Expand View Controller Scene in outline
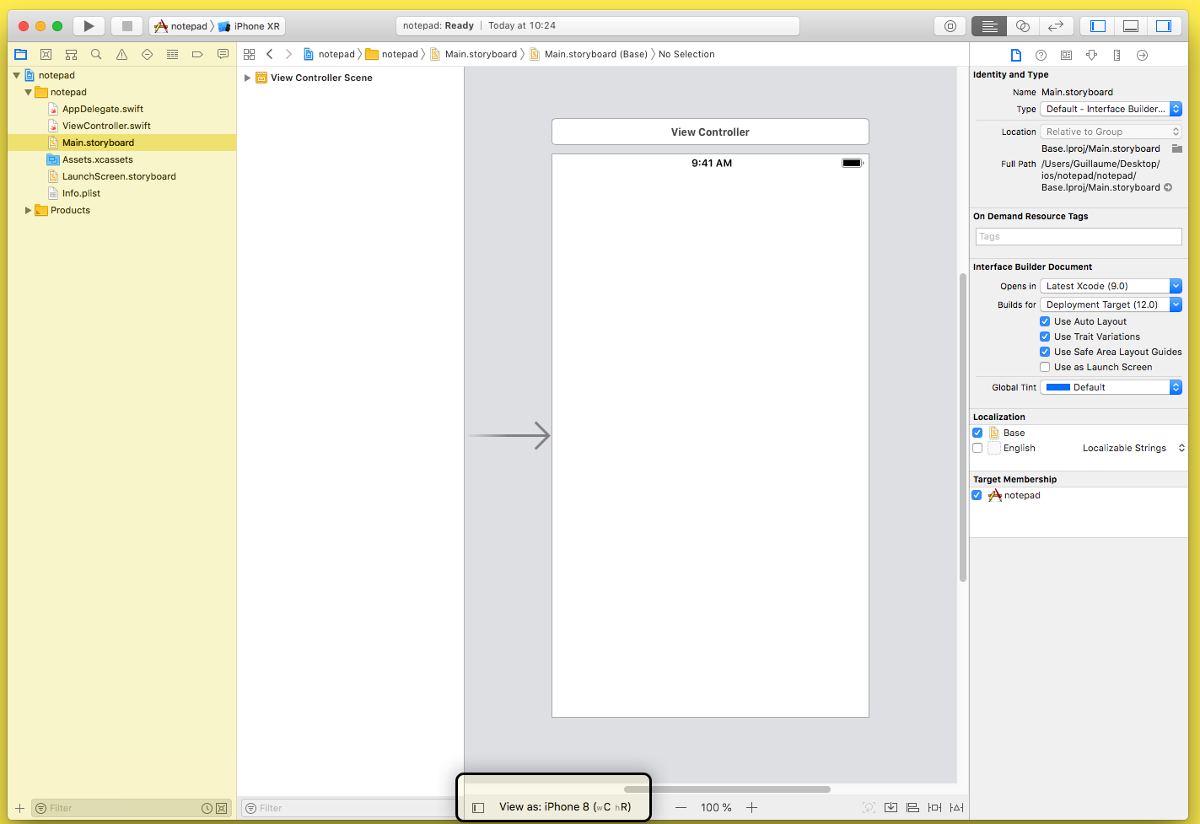 [247, 78]
